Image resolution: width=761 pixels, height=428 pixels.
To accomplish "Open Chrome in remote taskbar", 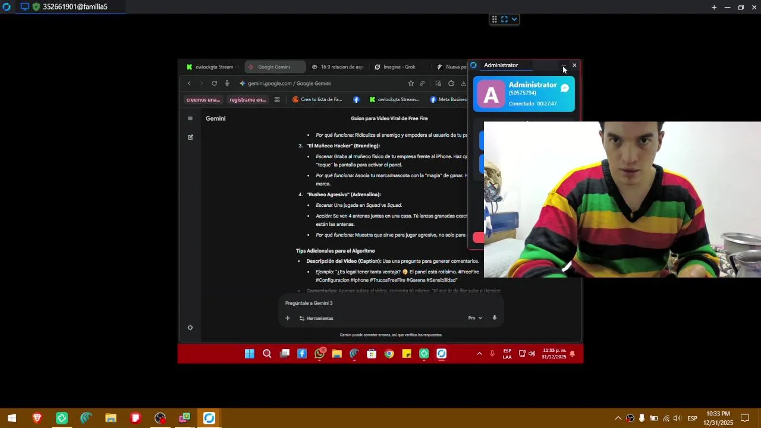I will coord(389,354).
